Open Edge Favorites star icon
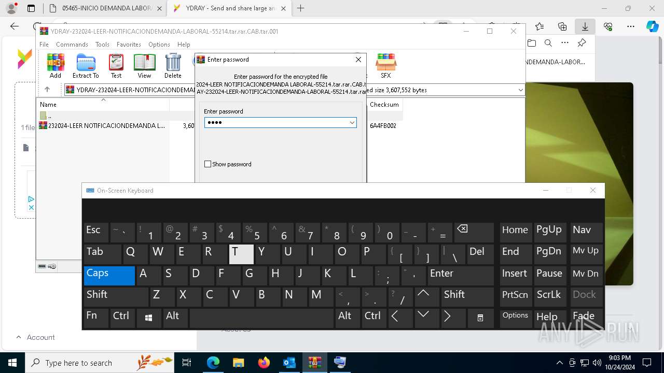This screenshot has height=373, width=664. [539, 26]
